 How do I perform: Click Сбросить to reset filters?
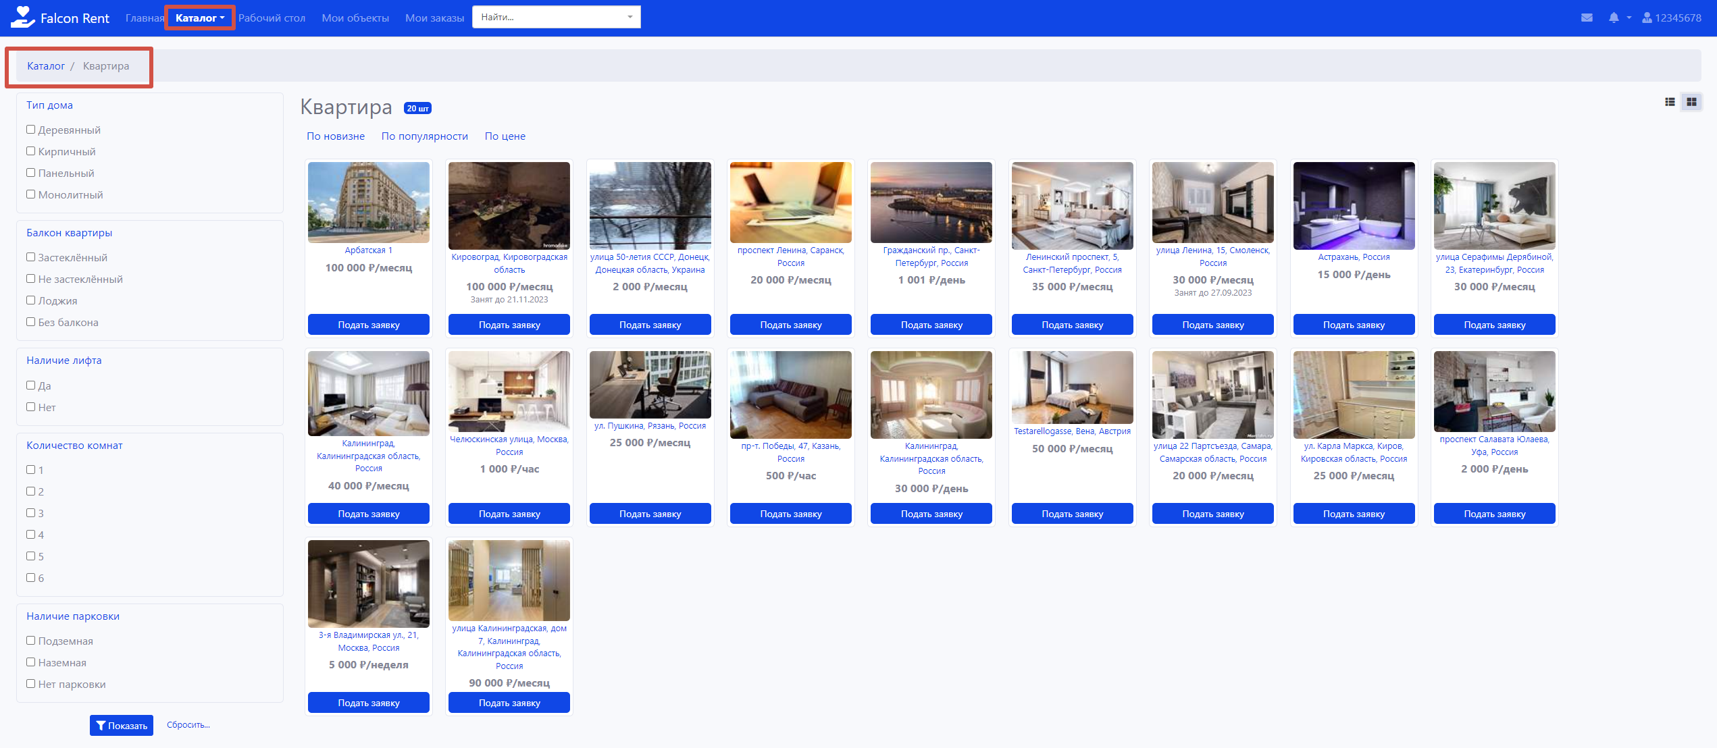point(188,725)
